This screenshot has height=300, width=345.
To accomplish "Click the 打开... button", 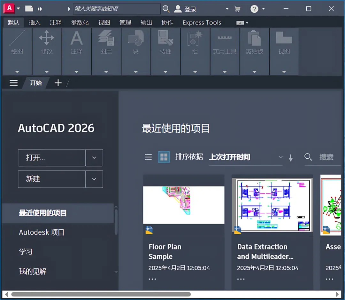I will click(x=52, y=158).
